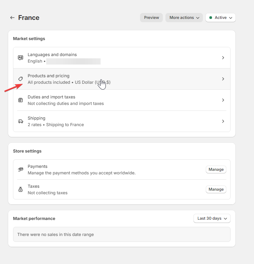Click the France page title

pos(29,18)
